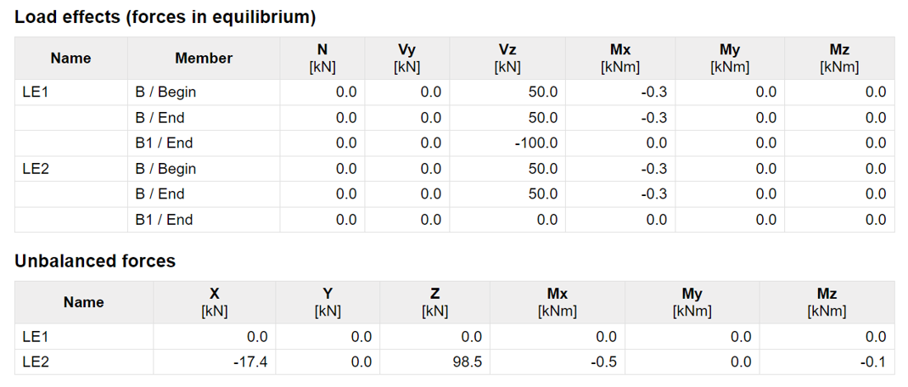Click the Unbalanced forces section heading
This screenshot has width=908, height=387.
tap(95, 261)
